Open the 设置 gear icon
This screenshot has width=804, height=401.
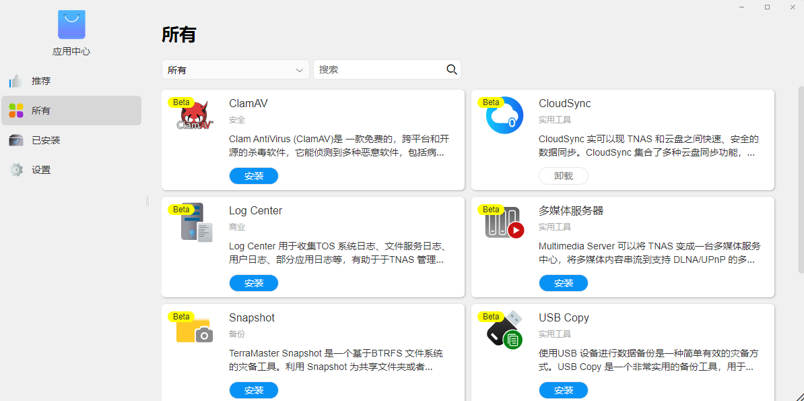16,170
